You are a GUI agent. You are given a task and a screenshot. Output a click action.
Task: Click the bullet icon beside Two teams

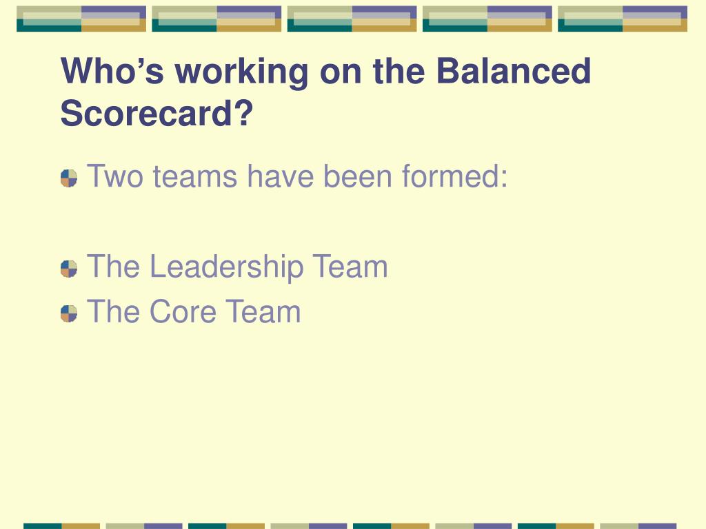pos(69,178)
